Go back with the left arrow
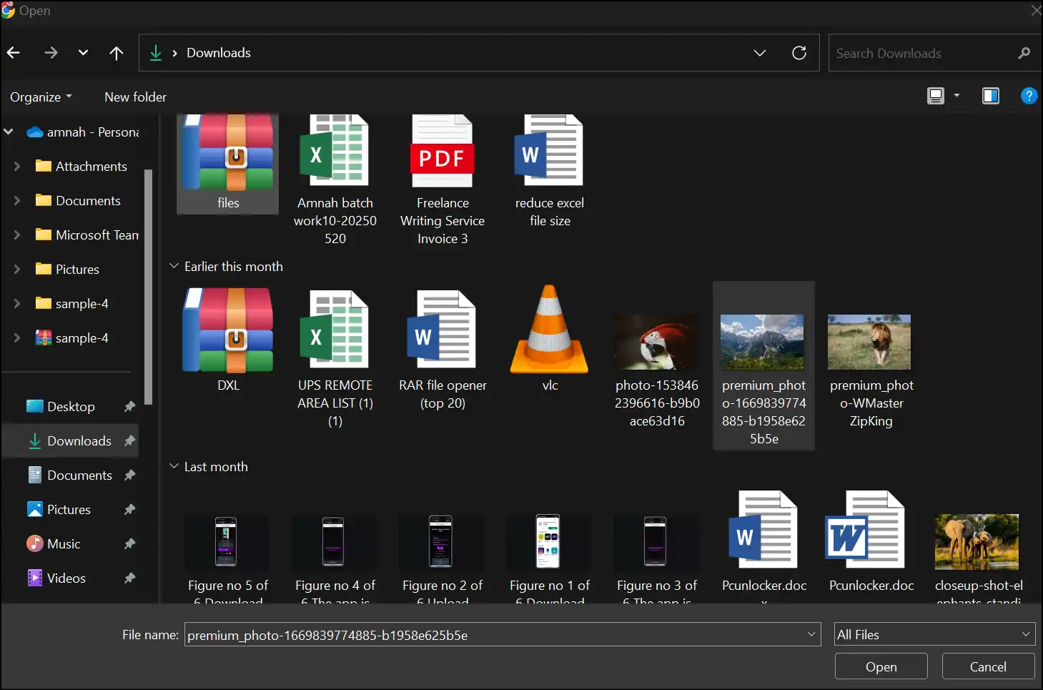1043x690 pixels. click(x=14, y=52)
